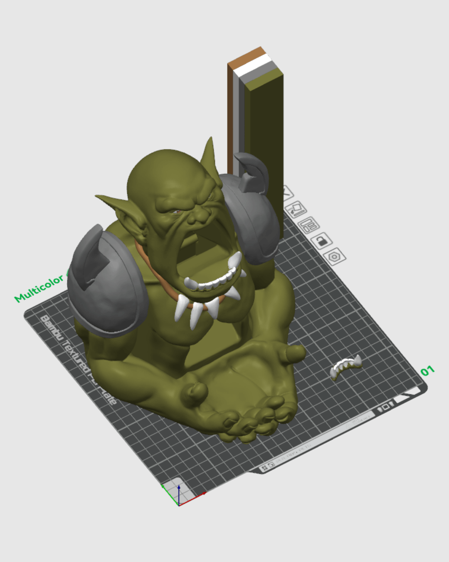This screenshot has height=562, width=449.
Task: Click the green '01' plate number
Action: tap(427, 371)
